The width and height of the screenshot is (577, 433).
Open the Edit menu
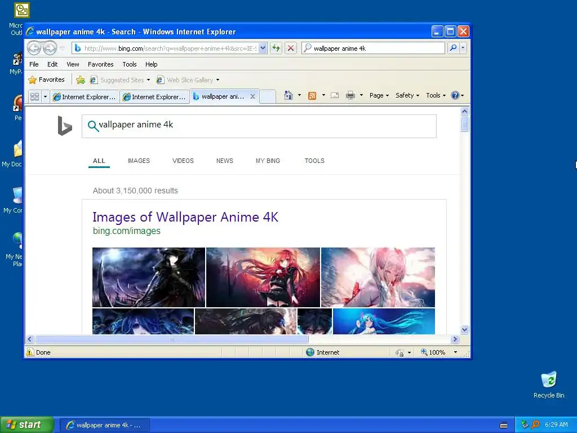click(x=52, y=64)
